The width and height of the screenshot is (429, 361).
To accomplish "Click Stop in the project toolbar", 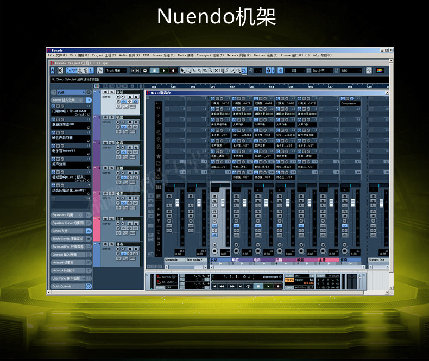I will tap(155, 71).
